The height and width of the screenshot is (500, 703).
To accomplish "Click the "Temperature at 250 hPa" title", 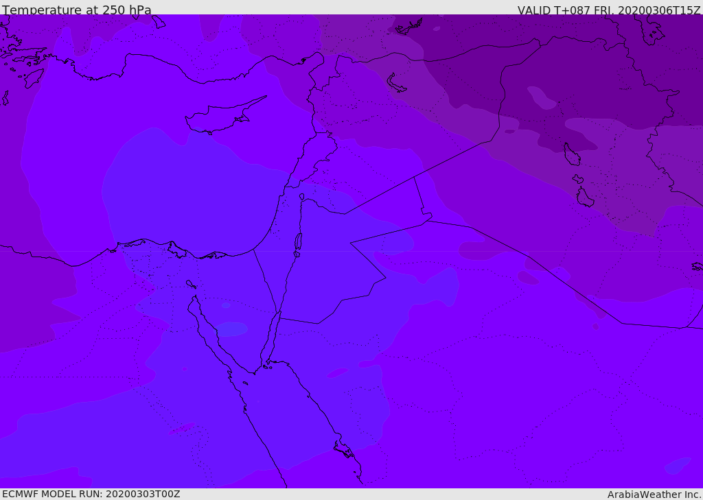I will (77, 10).
